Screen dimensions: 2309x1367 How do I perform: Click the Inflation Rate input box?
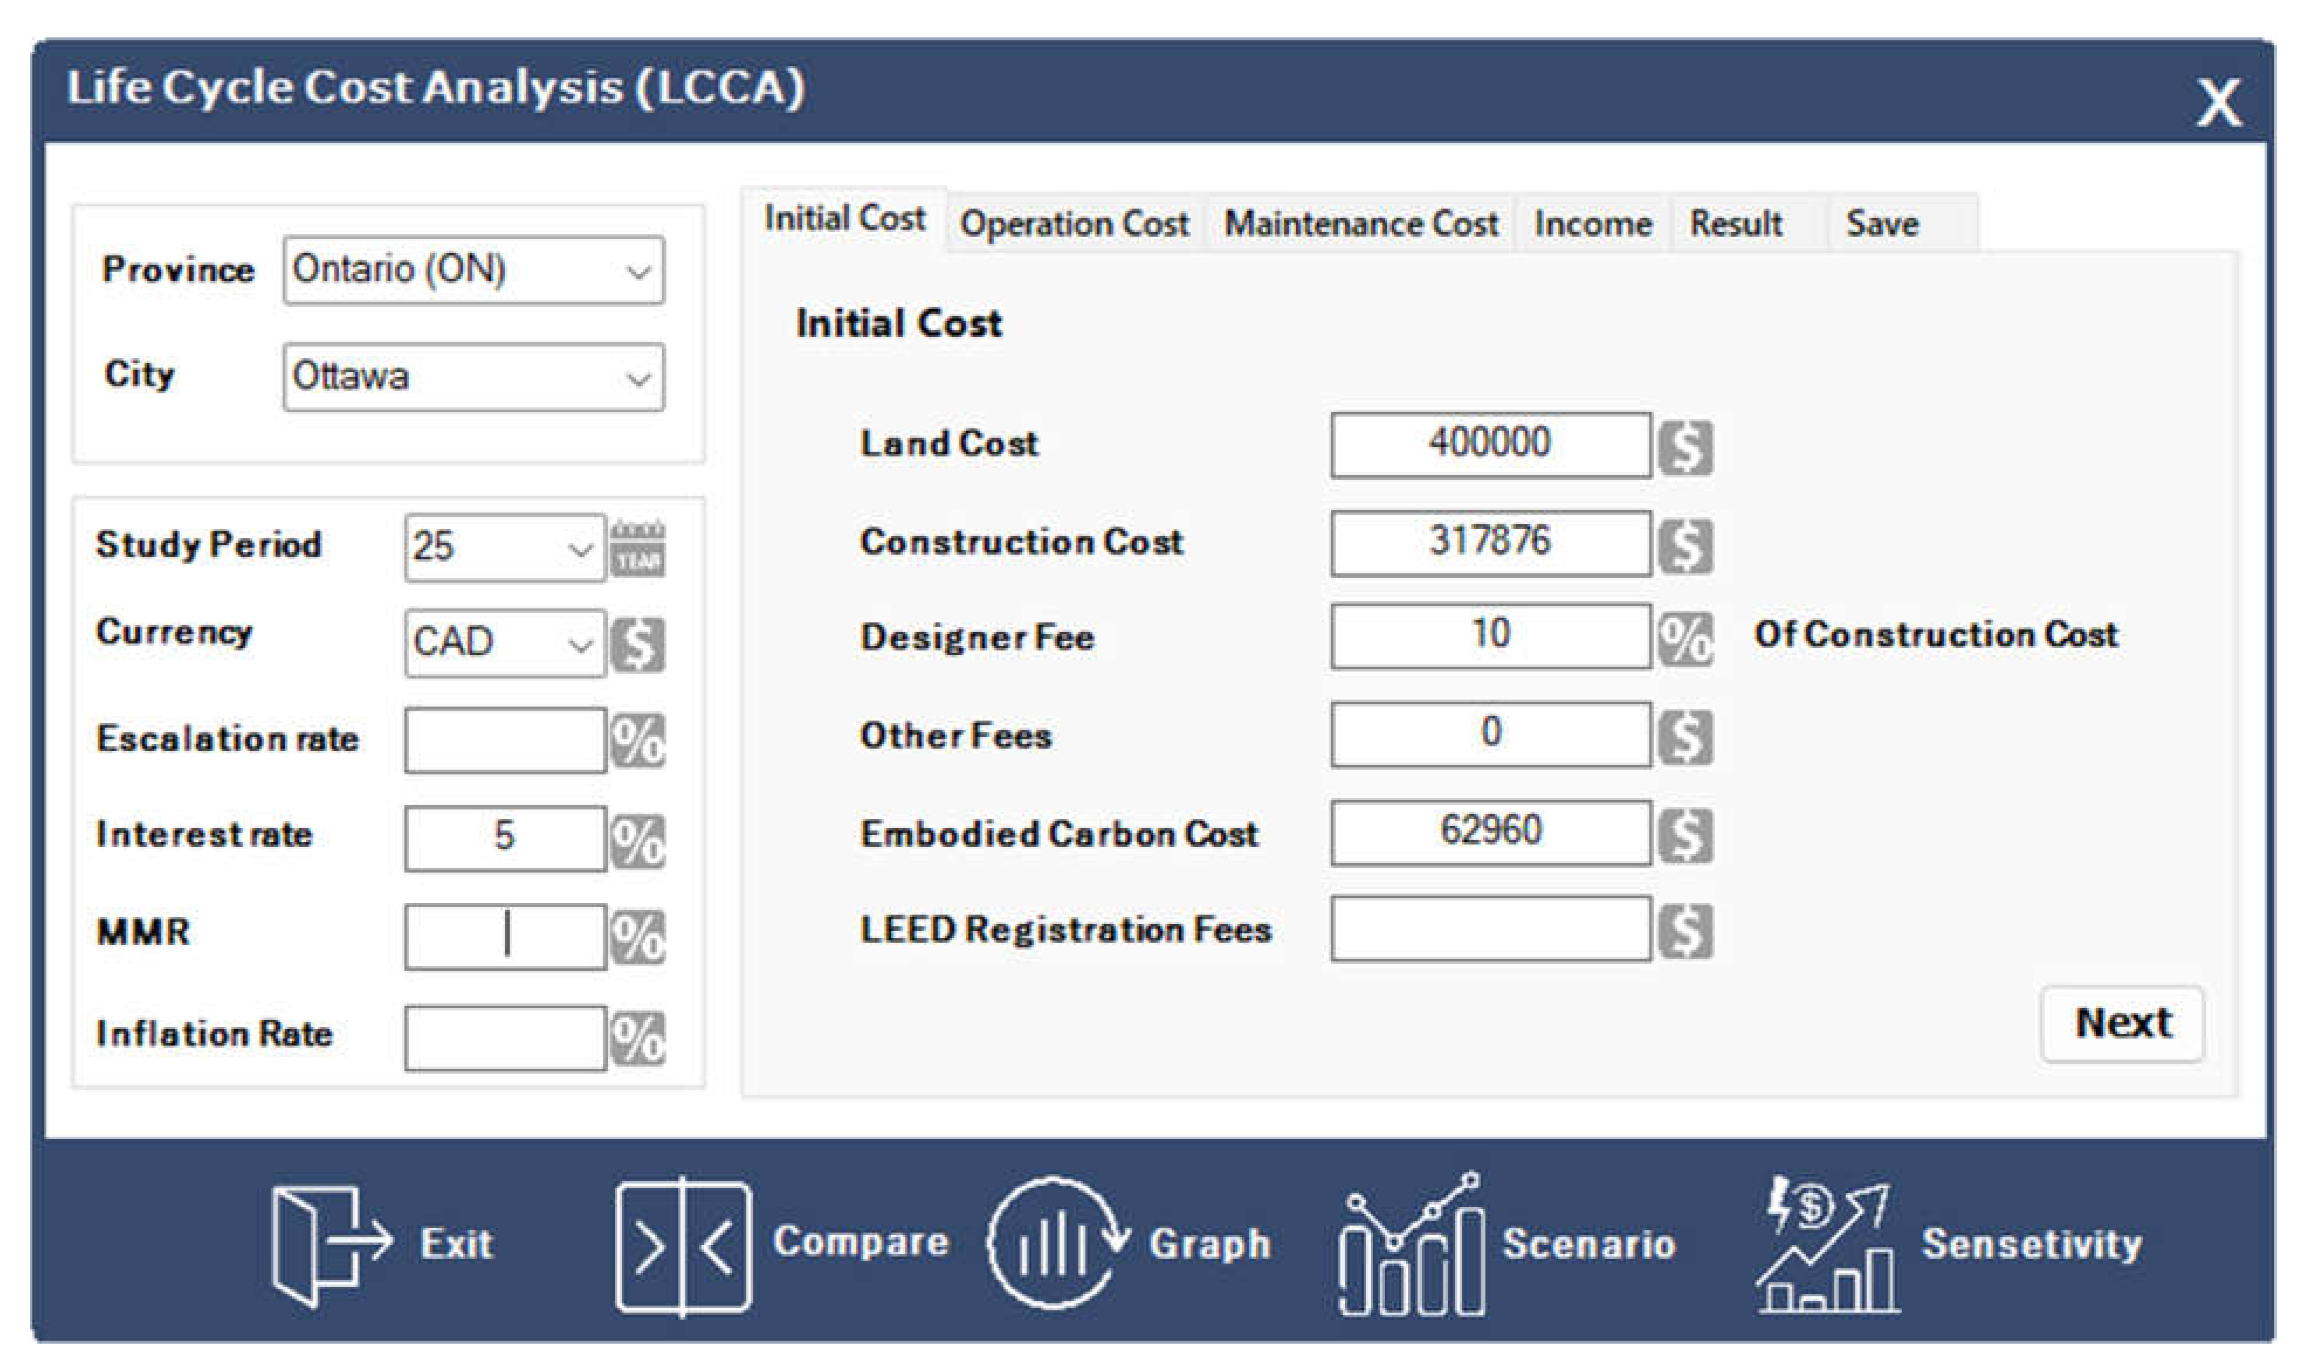505,1037
